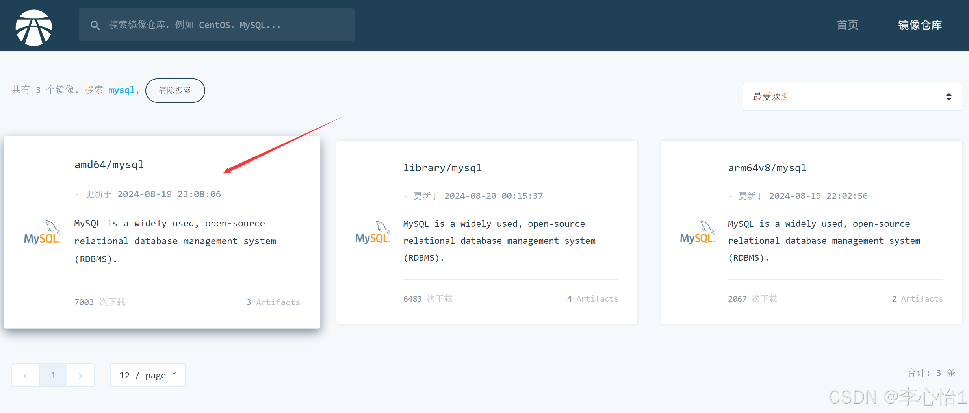Image resolution: width=969 pixels, height=413 pixels.
Task: Go to the next page arrow
Action: (x=81, y=376)
